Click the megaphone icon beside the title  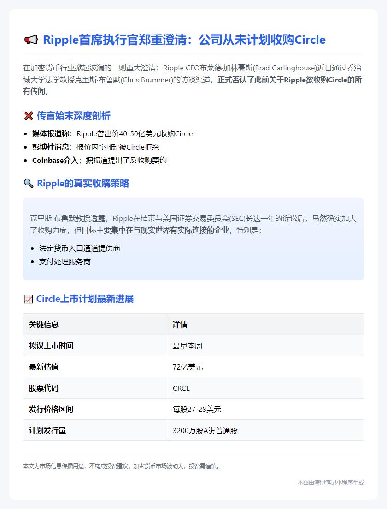pyautogui.click(x=31, y=40)
